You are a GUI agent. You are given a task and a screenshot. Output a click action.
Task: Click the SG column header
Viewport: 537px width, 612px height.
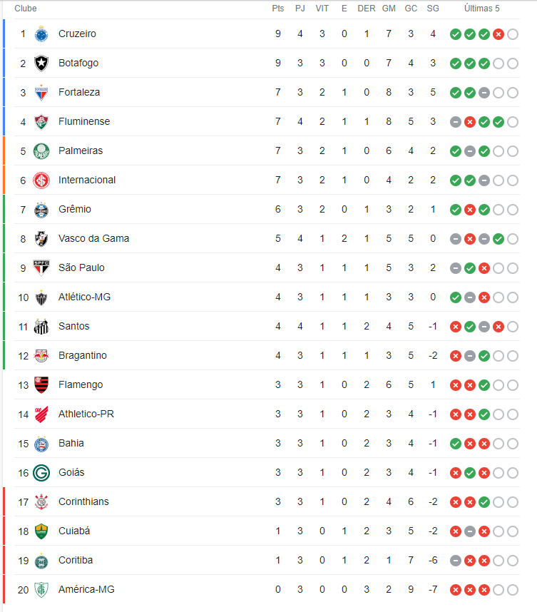pyautogui.click(x=433, y=8)
